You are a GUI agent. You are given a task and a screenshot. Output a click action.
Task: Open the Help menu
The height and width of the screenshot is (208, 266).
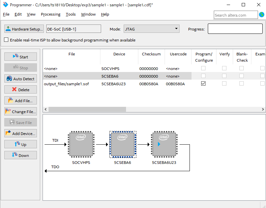click(105, 14)
